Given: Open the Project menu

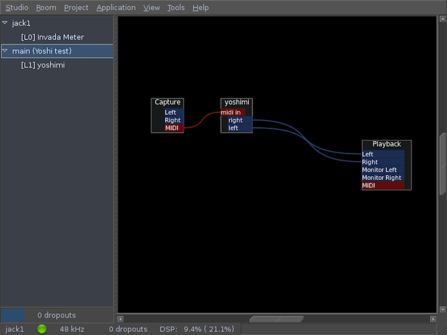Looking at the screenshot, I should [76, 8].
